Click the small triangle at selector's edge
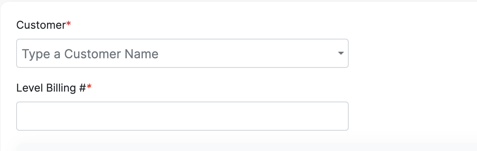 click(341, 53)
